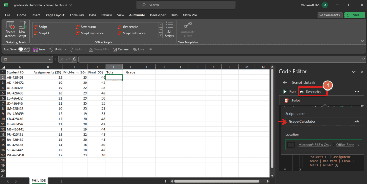Click the Link tool
Viewport: 367px width, 184px height.
139,49
